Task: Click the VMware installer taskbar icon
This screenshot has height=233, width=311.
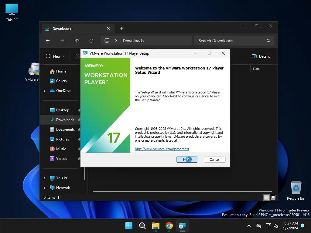Action: click(x=183, y=226)
